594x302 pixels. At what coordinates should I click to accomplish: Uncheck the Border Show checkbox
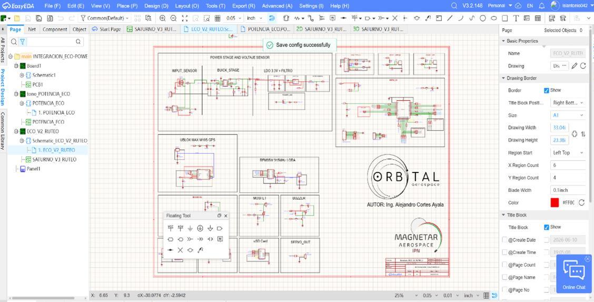(546, 90)
